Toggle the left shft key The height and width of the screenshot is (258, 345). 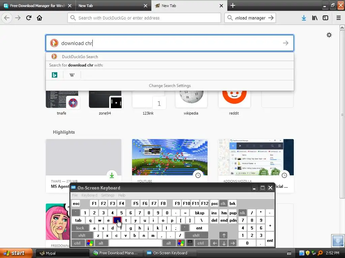coord(82,235)
